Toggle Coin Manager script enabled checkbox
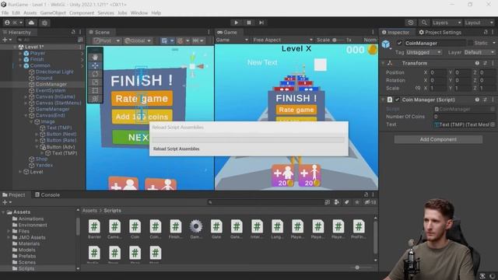 coord(397,100)
